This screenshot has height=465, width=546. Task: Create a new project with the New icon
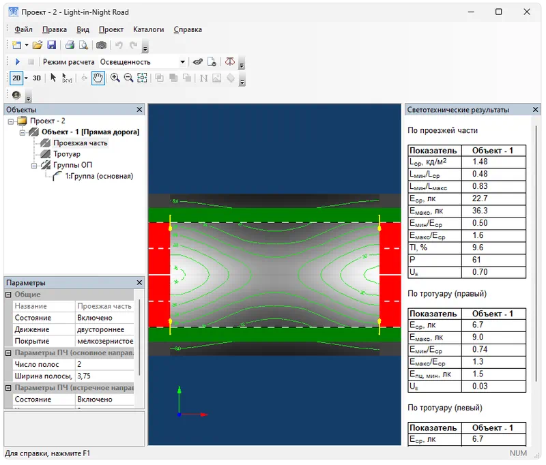coord(16,45)
